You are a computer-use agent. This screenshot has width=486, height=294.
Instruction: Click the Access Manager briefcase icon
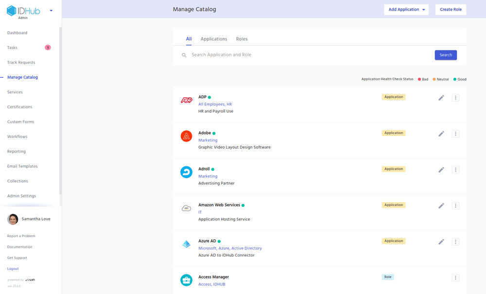pos(186,280)
